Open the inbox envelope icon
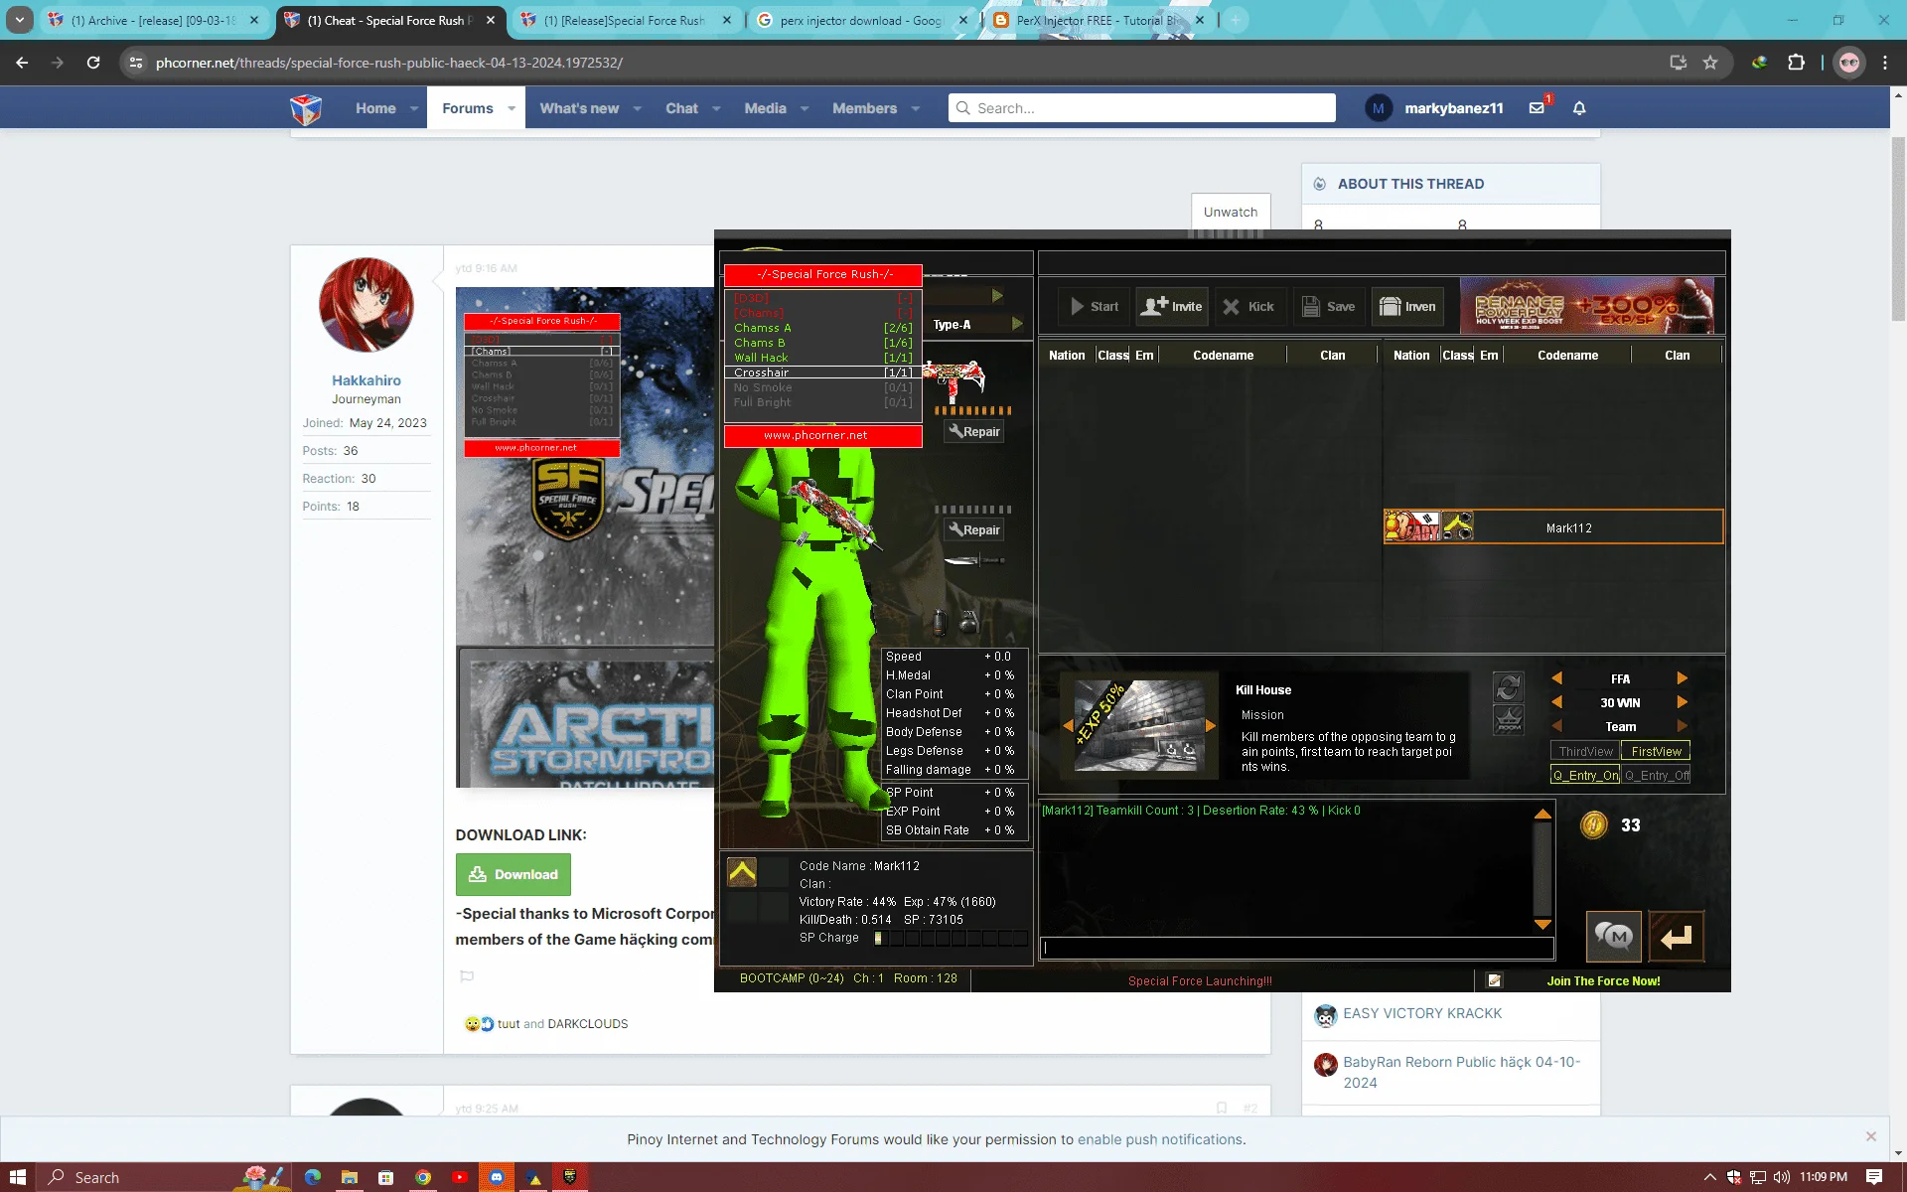The image size is (1907, 1192). (1538, 107)
